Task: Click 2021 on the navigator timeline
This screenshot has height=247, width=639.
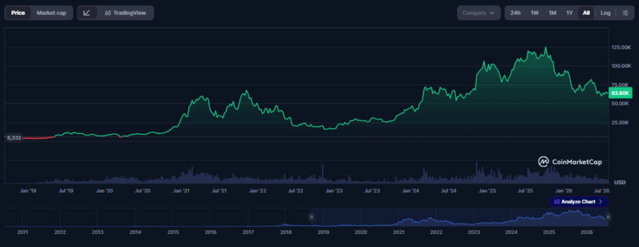Action: tap(399, 232)
